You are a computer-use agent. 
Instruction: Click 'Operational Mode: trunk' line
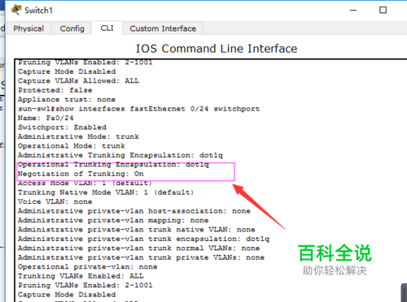(72, 146)
